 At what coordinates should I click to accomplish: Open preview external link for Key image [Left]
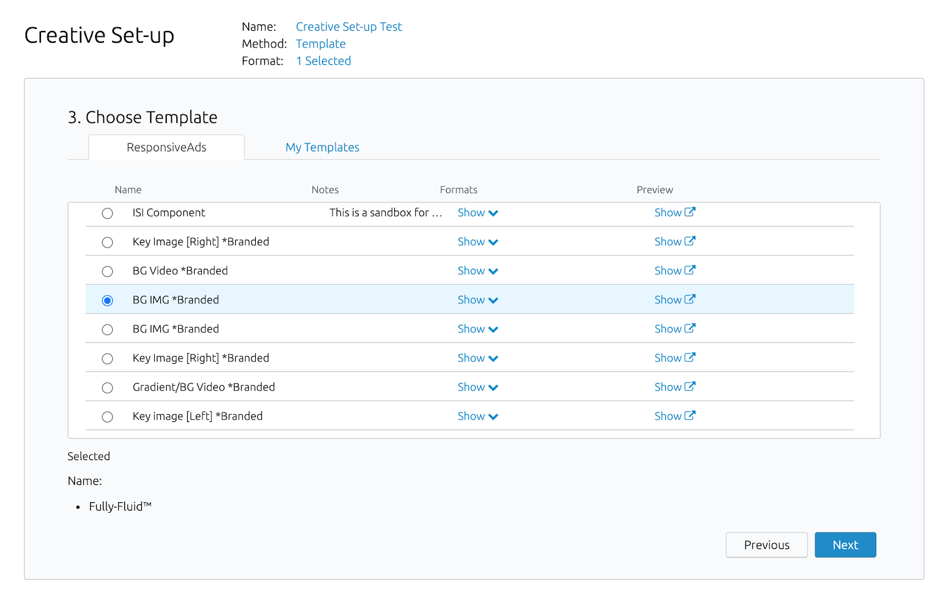(674, 416)
